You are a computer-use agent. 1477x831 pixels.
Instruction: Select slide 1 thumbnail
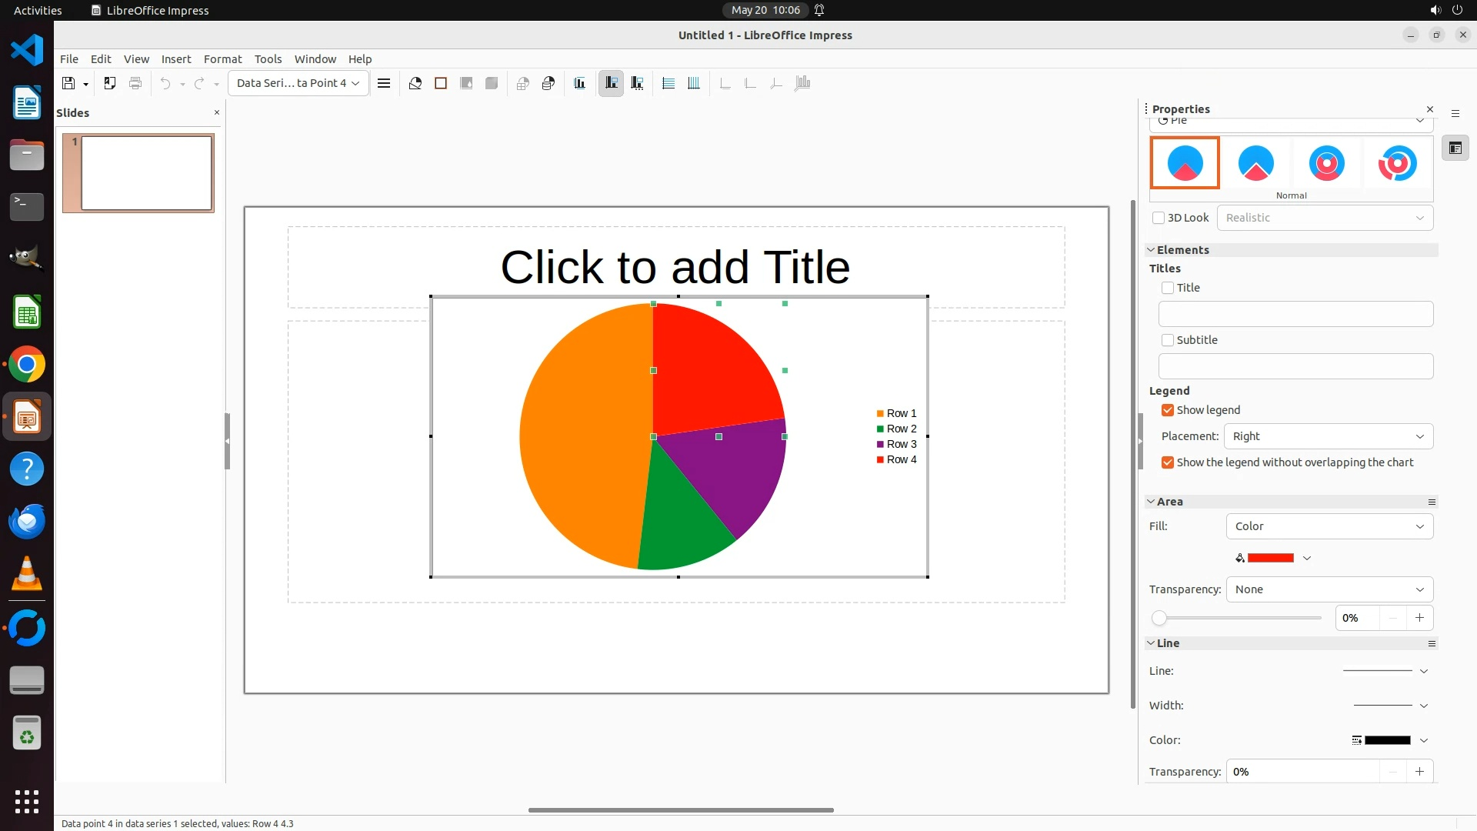146,172
